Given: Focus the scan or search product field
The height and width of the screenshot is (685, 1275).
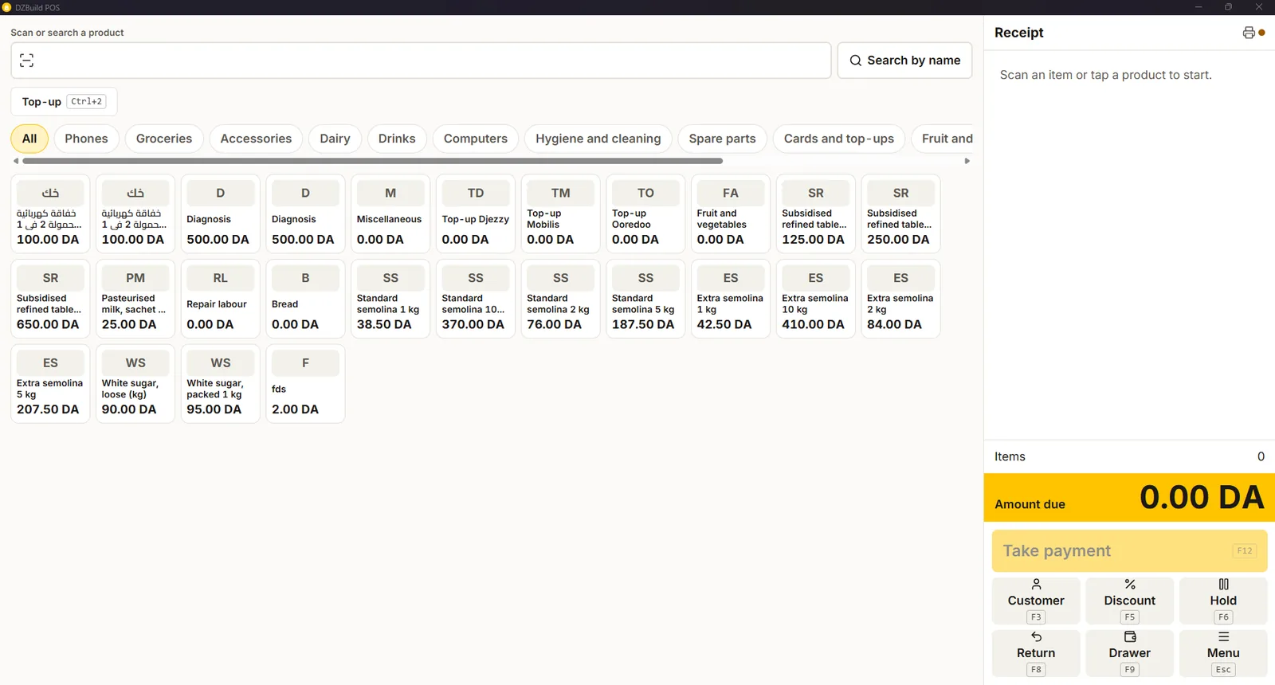Looking at the screenshot, I should click(421, 61).
